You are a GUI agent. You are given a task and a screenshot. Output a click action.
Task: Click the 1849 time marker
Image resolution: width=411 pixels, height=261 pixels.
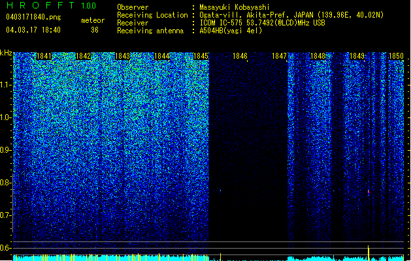(357, 56)
